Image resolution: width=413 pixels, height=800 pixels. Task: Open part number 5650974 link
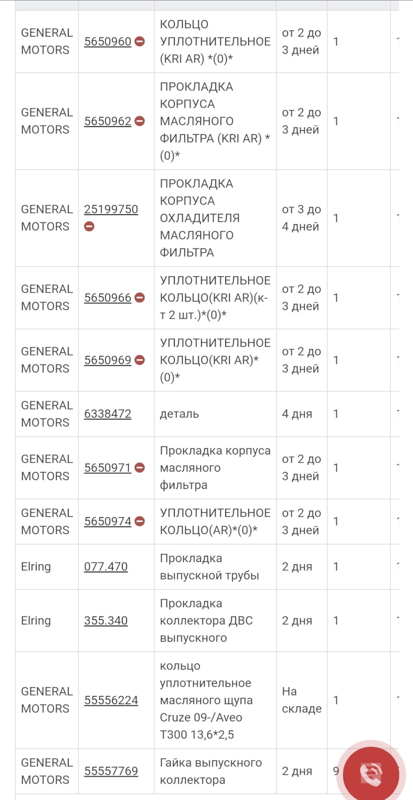[x=108, y=522]
